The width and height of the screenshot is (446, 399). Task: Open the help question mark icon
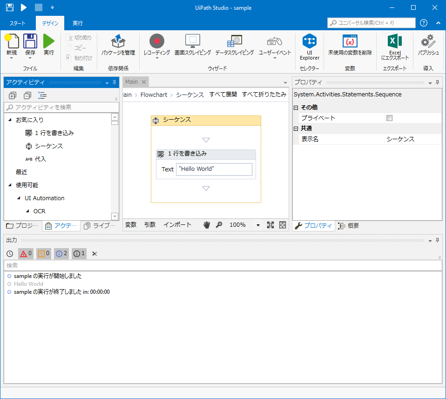click(424, 23)
